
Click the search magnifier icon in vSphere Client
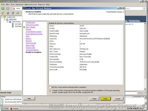click(144, 8)
